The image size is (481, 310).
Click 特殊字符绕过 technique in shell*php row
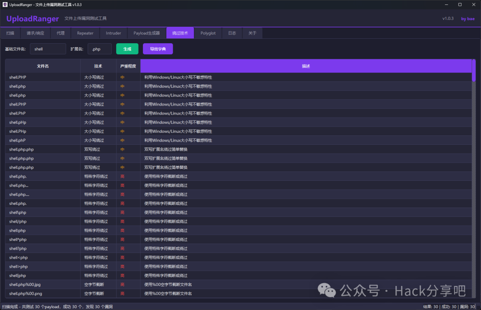tap(96, 240)
